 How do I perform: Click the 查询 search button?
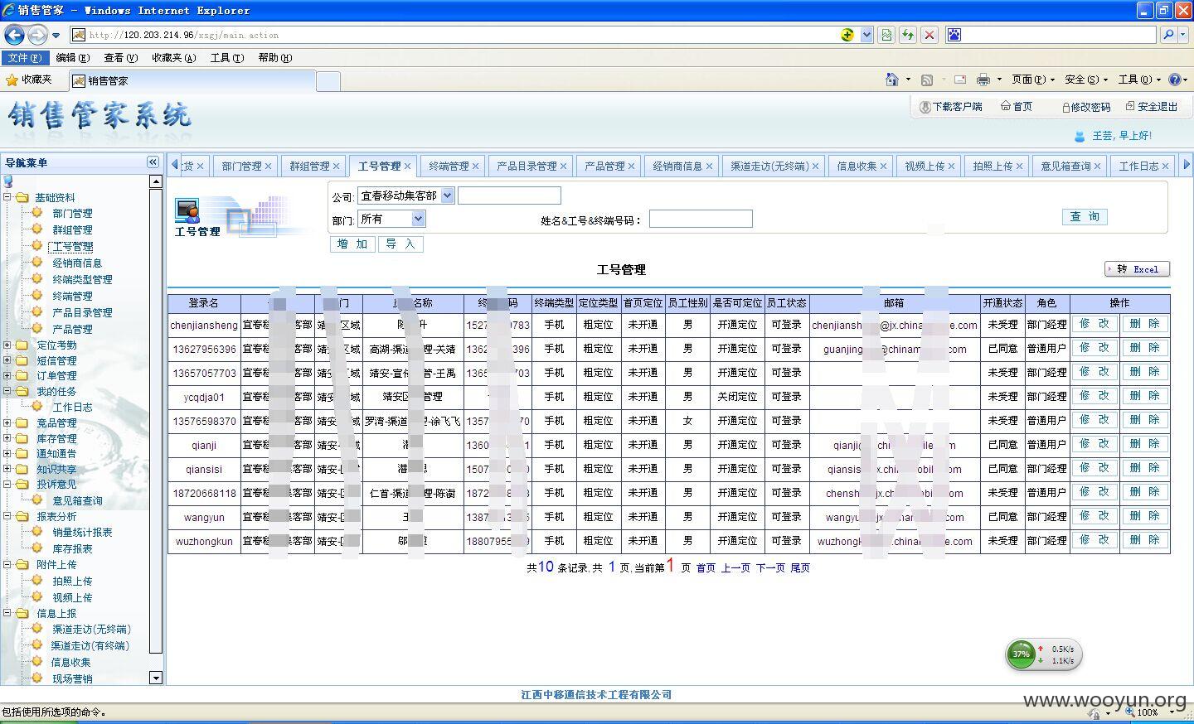[1085, 216]
